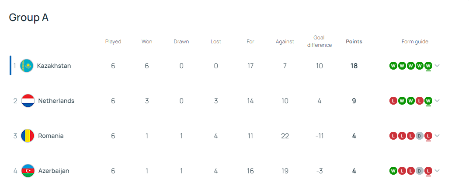Click Romania's grey draw form badge

click(420, 136)
